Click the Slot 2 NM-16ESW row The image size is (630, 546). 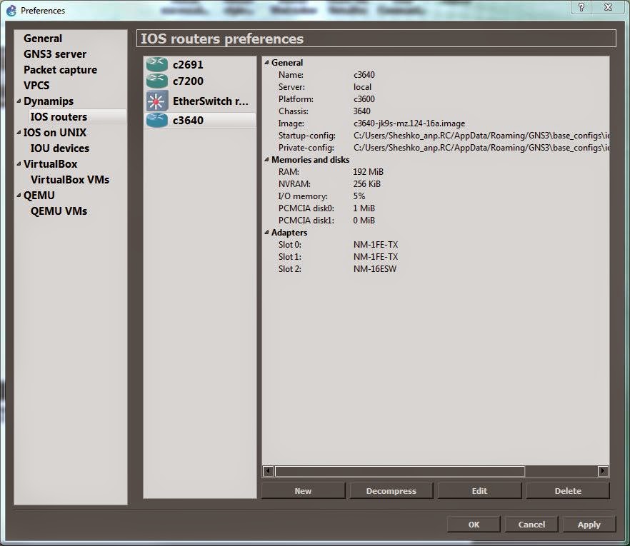tap(436, 268)
